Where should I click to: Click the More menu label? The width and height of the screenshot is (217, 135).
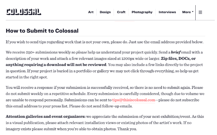click(x=186, y=12)
